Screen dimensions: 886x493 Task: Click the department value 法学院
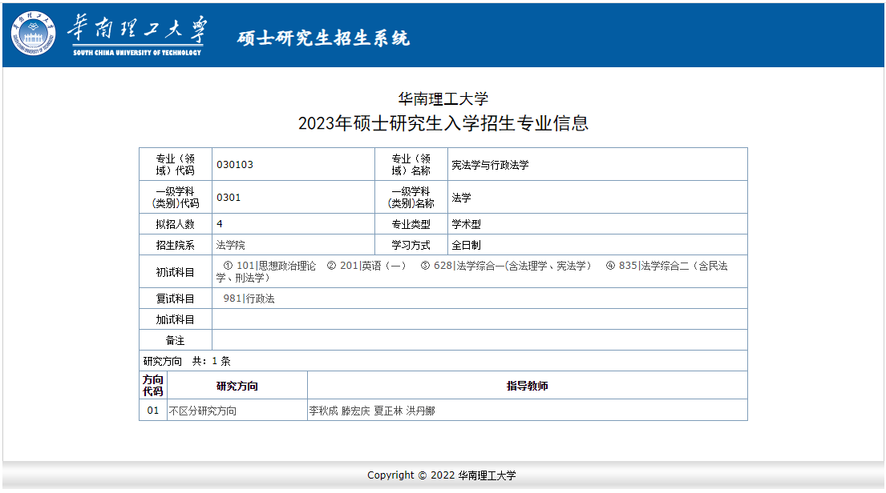click(231, 245)
